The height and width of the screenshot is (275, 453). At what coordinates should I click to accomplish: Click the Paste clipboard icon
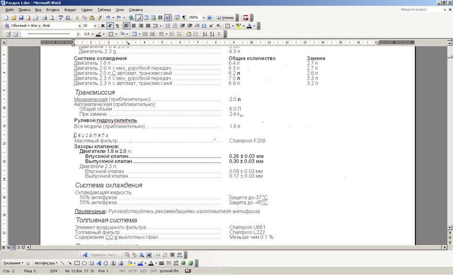pos(92,17)
